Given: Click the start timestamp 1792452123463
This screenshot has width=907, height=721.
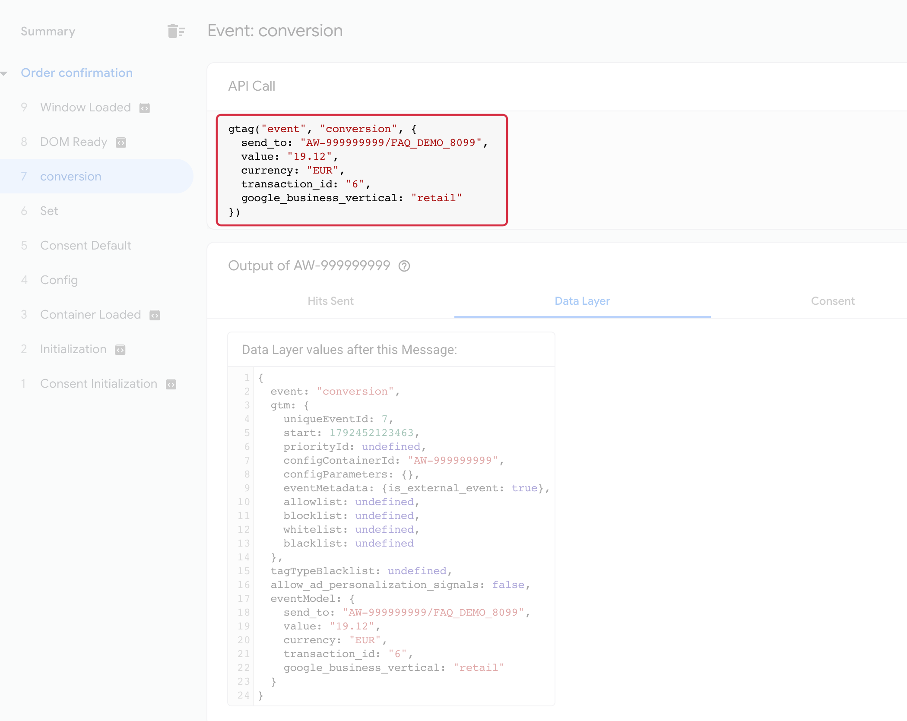Looking at the screenshot, I should click(x=371, y=433).
